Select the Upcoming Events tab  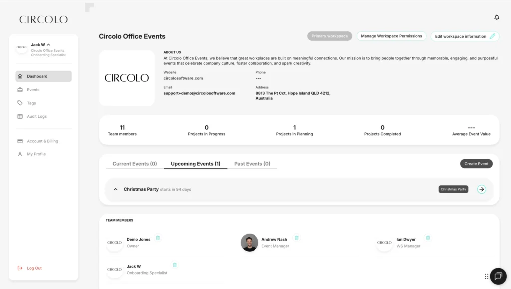pyautogui.click(x=195, y=164)
